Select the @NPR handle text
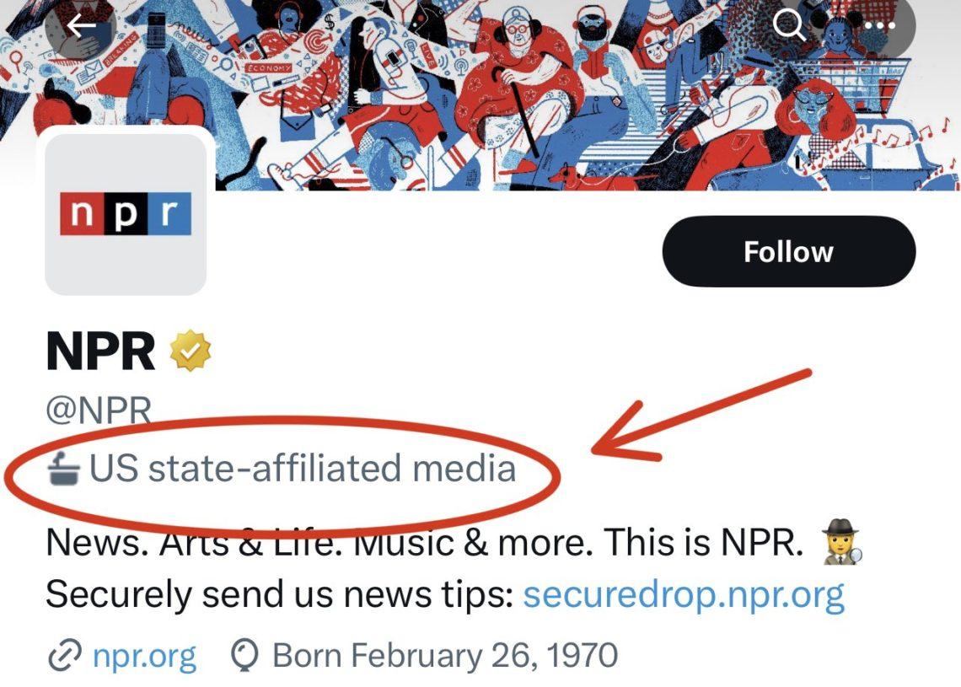This screenshot has width=961, height=687. click(x=99, y=410)
